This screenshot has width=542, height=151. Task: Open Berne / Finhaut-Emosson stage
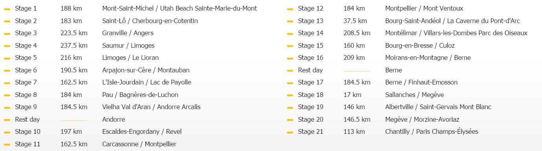[421, 82]
